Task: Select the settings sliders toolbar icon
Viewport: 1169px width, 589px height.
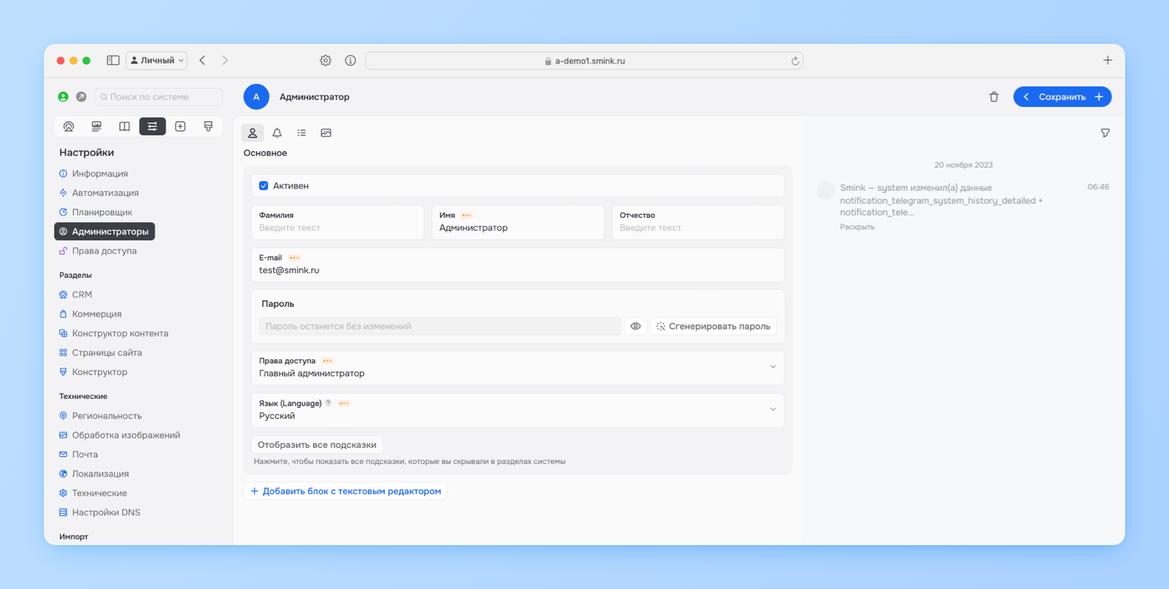Action: pyautogui.click(x=153, y=126)
